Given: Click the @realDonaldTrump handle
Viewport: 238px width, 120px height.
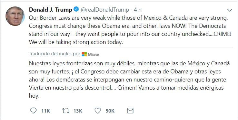Looking at the screenshot, I should (105, 10).
